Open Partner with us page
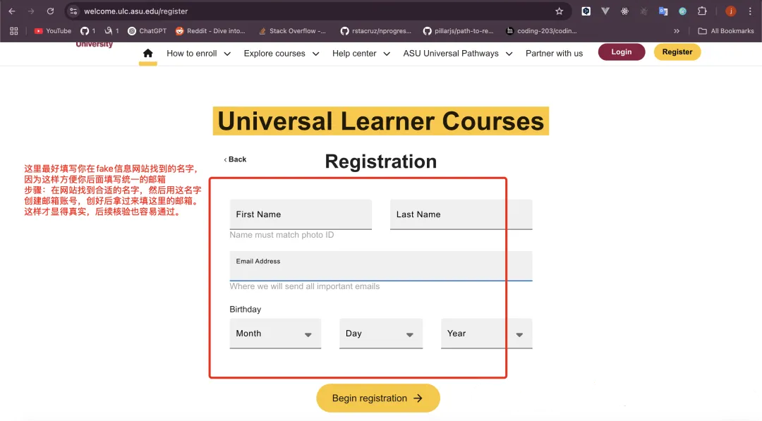 coord(554,54)
